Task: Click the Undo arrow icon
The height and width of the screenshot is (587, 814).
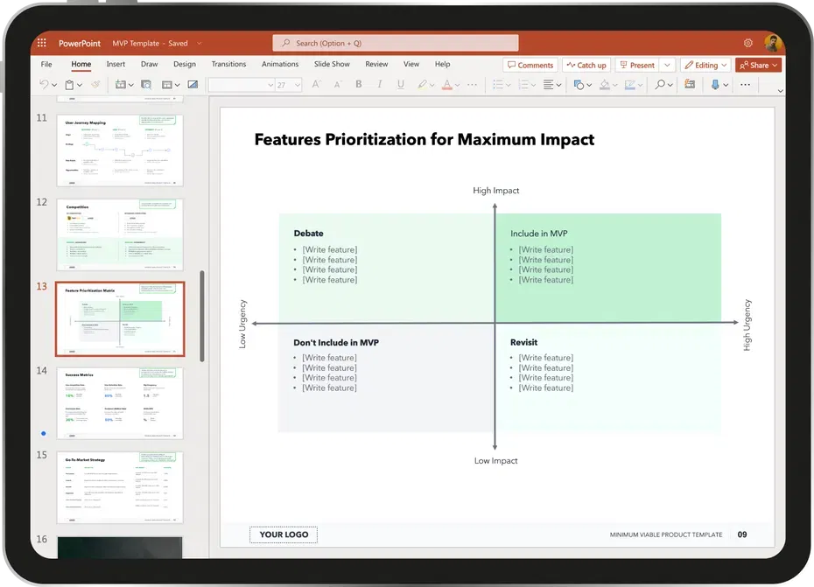Action: tap(44, 85)
